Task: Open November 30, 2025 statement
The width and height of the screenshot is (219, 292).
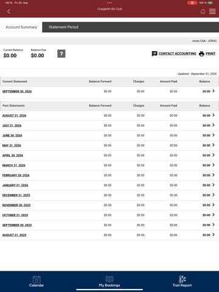Action: 16,205
